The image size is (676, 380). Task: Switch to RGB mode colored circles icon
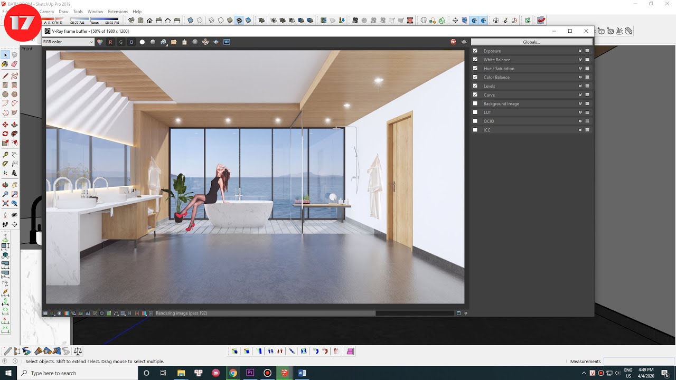point(100,42)
